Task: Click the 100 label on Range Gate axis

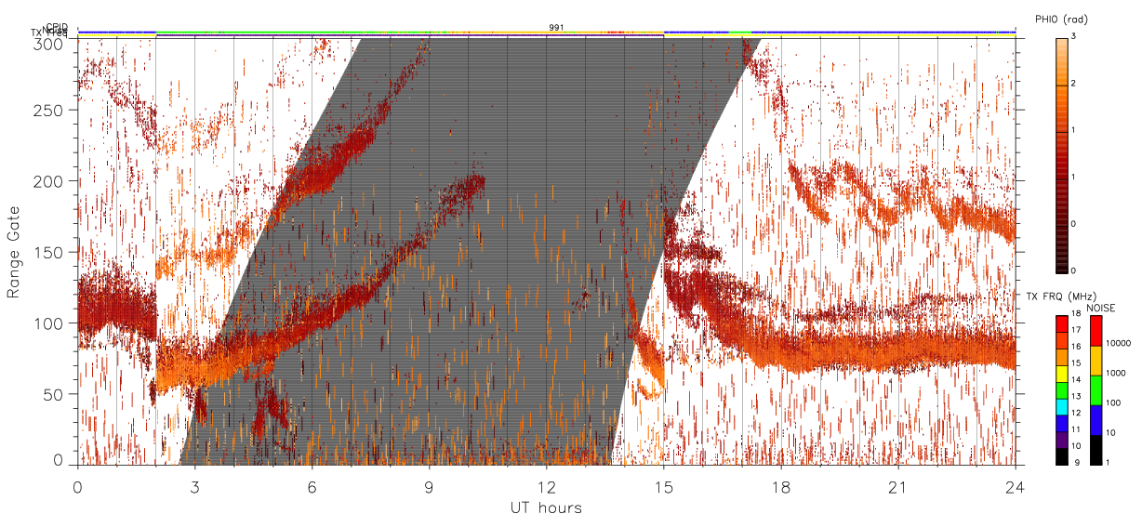Action: click(48, 323)
